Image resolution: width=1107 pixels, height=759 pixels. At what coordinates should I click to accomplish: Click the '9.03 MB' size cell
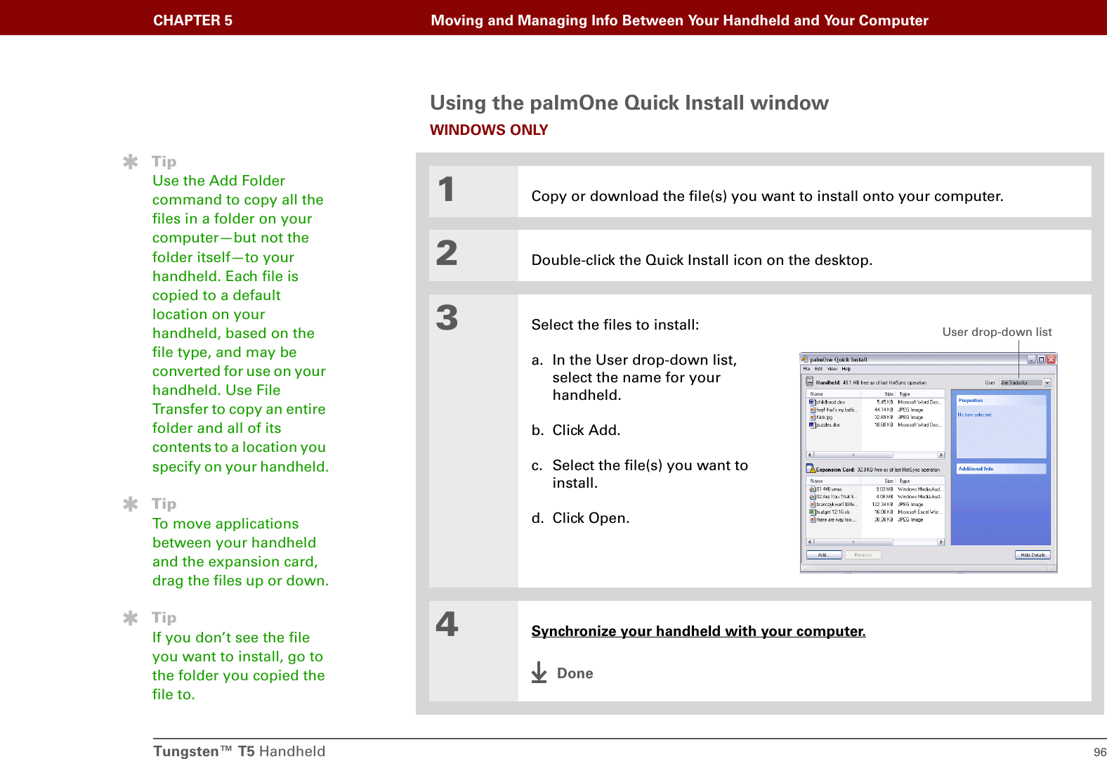coord(884,489)
